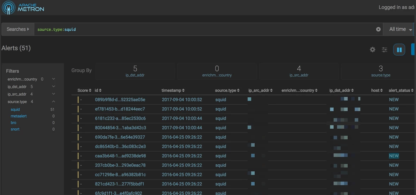This screenshot has height=195, width=416.
Task: Open alert 690da7fe-3...6e54e39327
Action: (x=120, y=137)
